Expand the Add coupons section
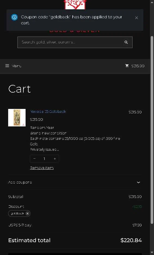 click(x=75, y=182)
